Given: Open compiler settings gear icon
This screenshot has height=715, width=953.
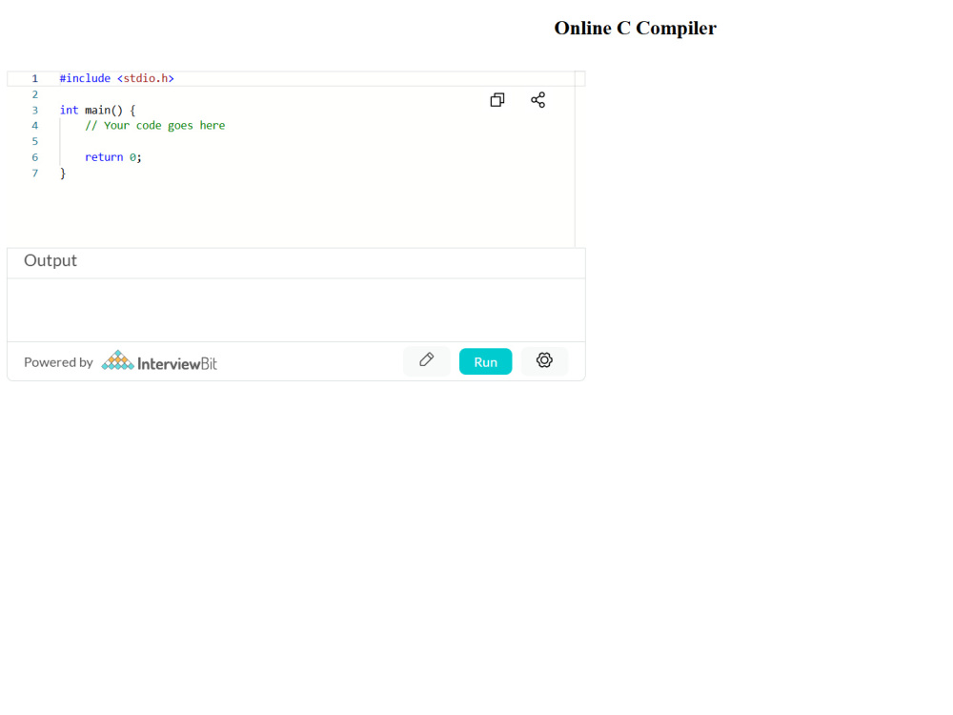Looking at the screenshot, I should pos(544,360).
